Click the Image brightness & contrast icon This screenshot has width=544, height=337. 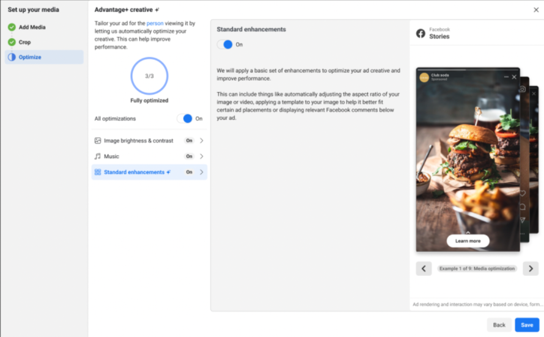98,140
